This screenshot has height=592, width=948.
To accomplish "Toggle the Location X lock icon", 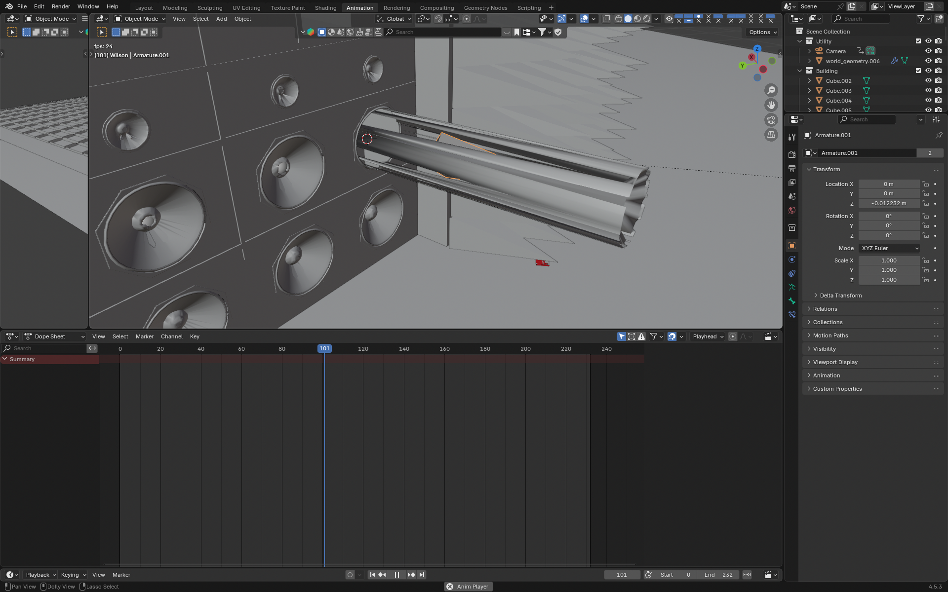I will click(925, 184).
